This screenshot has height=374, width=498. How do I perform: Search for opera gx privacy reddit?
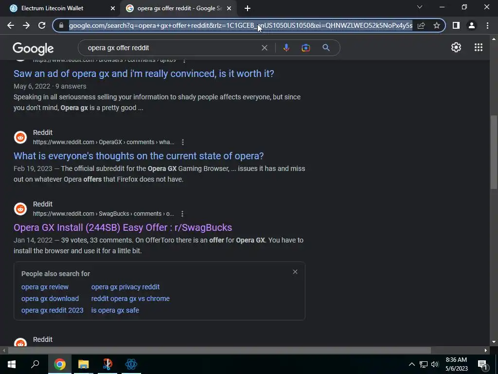[125, 287]
